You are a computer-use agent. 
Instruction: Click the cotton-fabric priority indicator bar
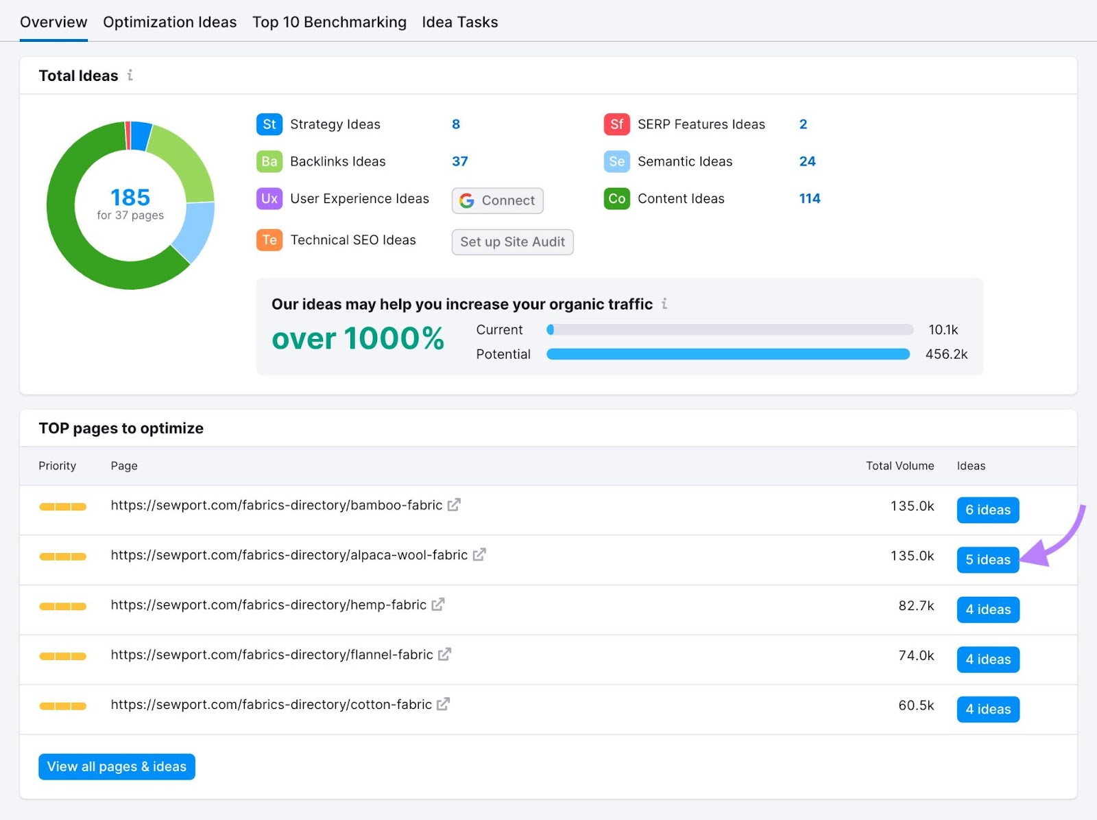pyautogui.click(x=62, y=706)
